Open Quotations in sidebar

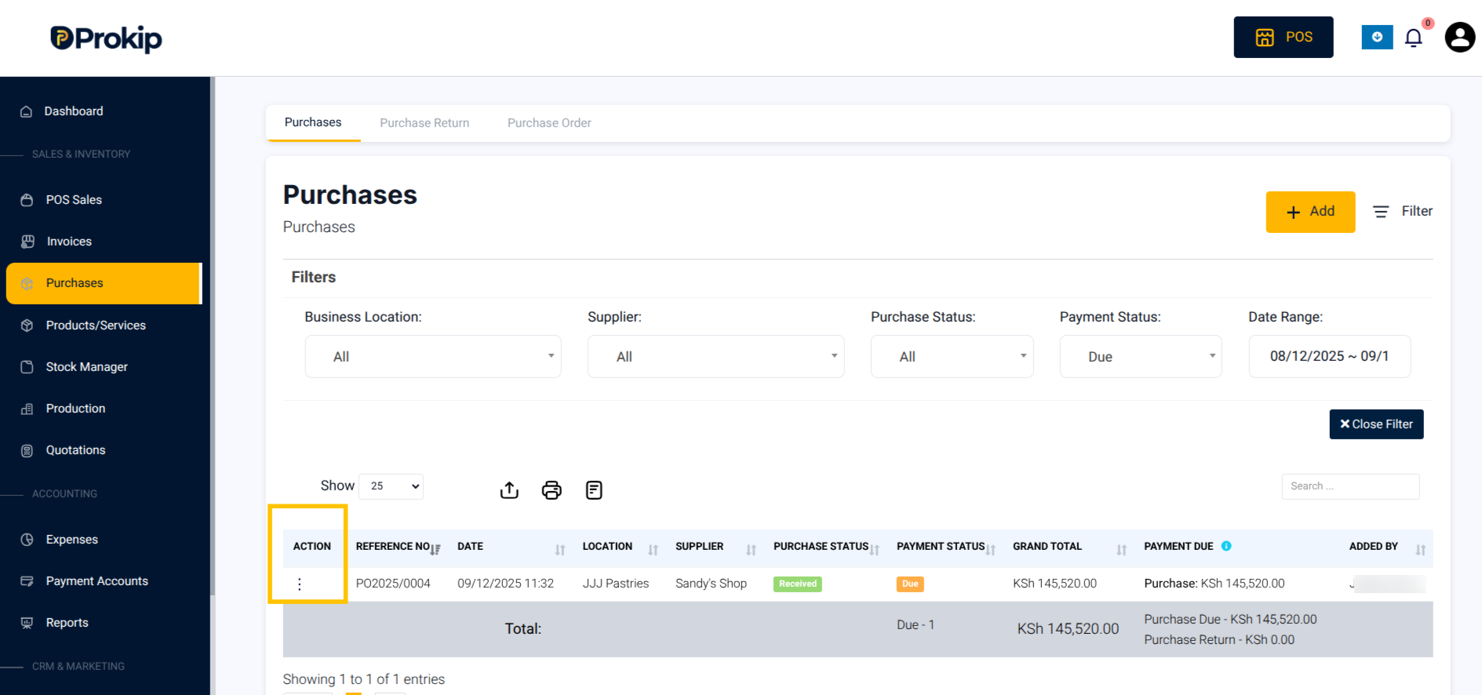coord(75,450)
